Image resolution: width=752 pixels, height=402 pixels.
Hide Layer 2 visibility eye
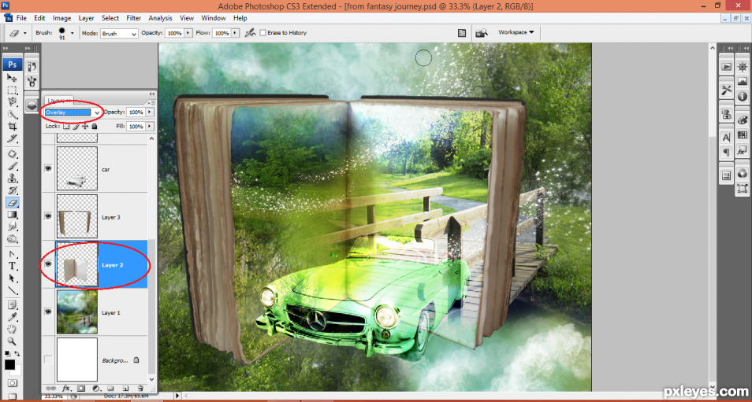coord(48,264)
